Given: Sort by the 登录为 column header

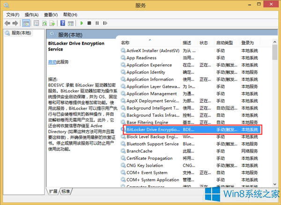Looking at the screenshot, I should click(247, 43).
